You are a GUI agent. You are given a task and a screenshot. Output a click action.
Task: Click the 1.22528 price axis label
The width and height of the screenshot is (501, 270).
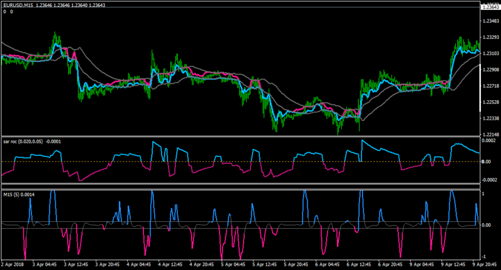click(x=491, y=102)
